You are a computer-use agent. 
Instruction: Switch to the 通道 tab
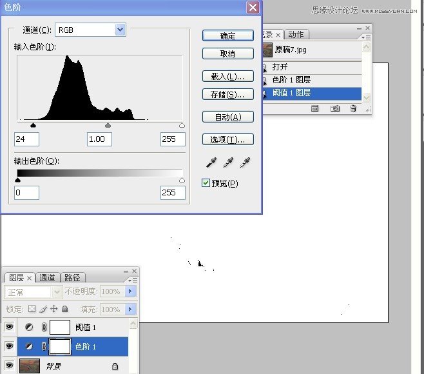pos(47,278)
